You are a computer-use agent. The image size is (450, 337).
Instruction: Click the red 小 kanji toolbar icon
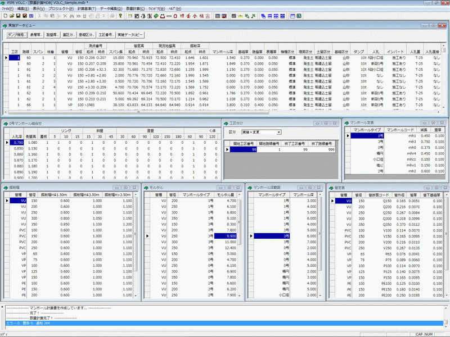(194, 16)
